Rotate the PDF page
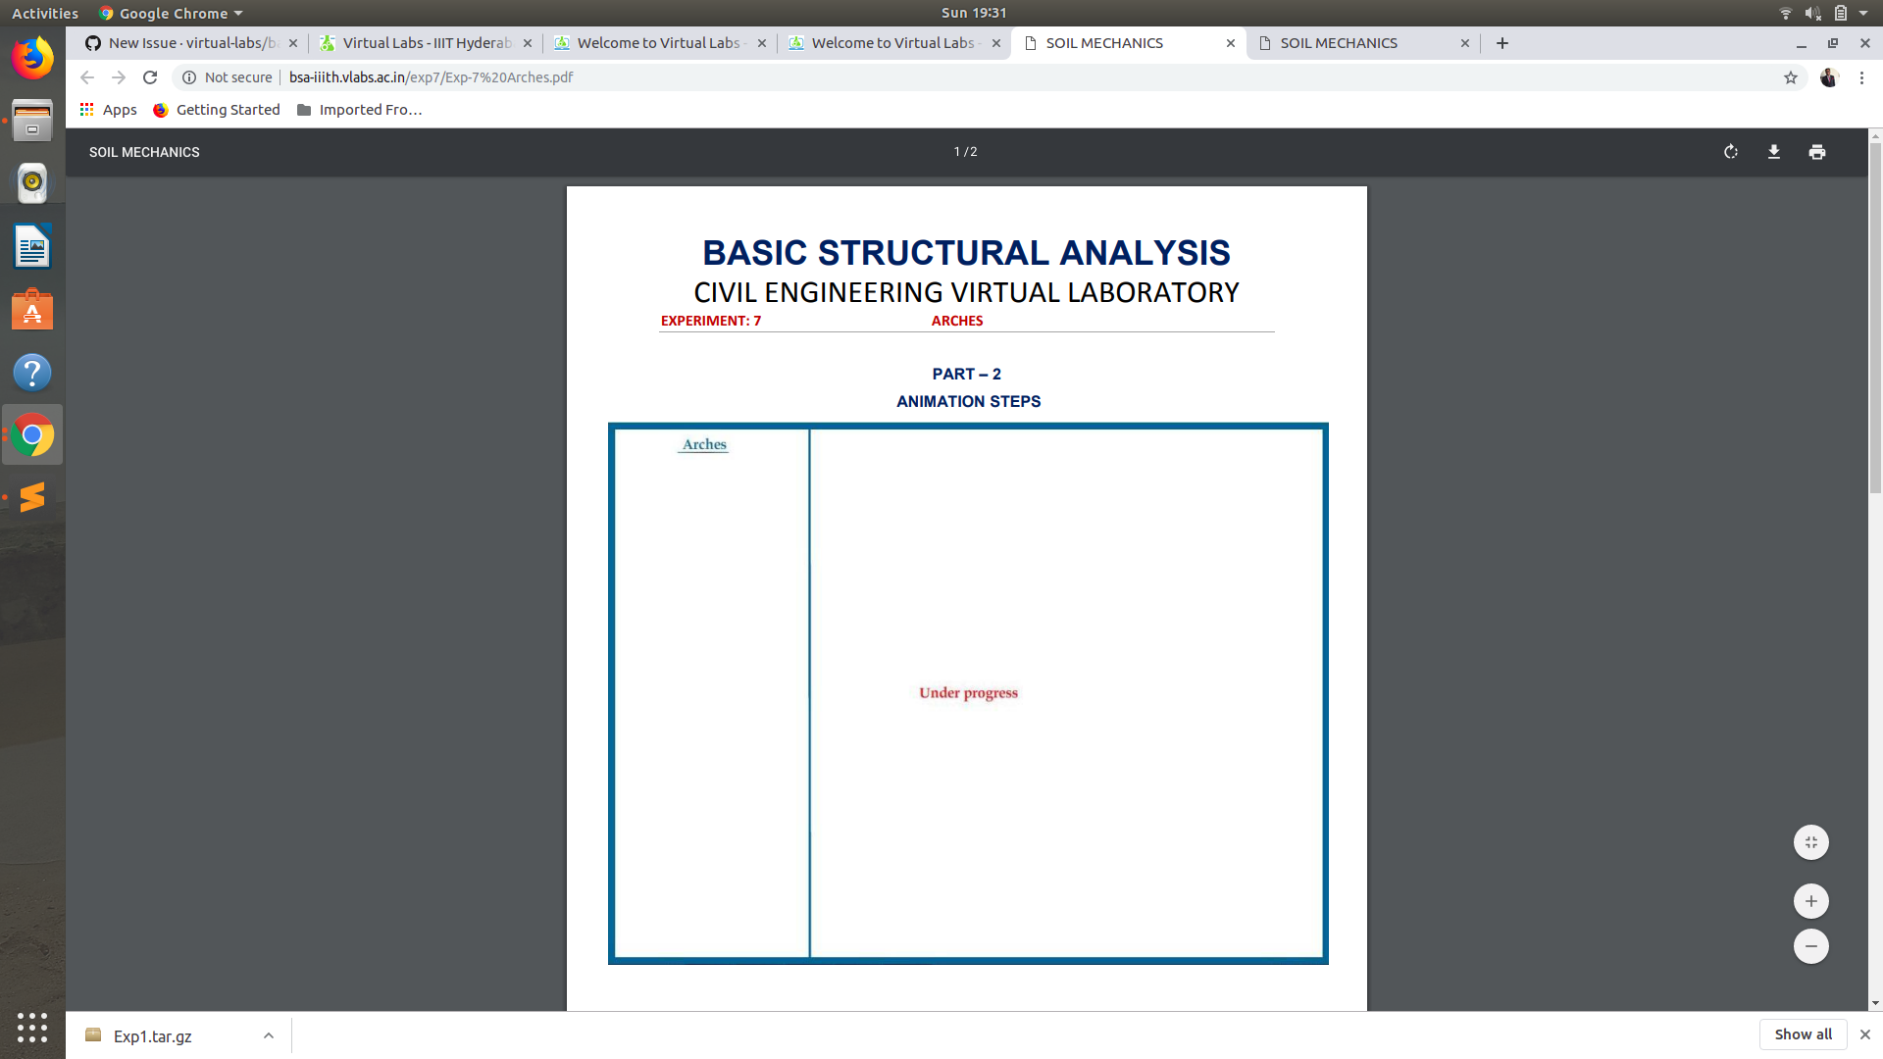 click(1730, 152)
